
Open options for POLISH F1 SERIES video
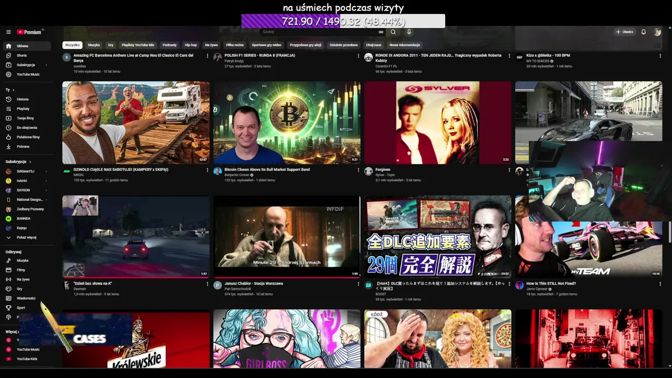click(x=359, y=56)
